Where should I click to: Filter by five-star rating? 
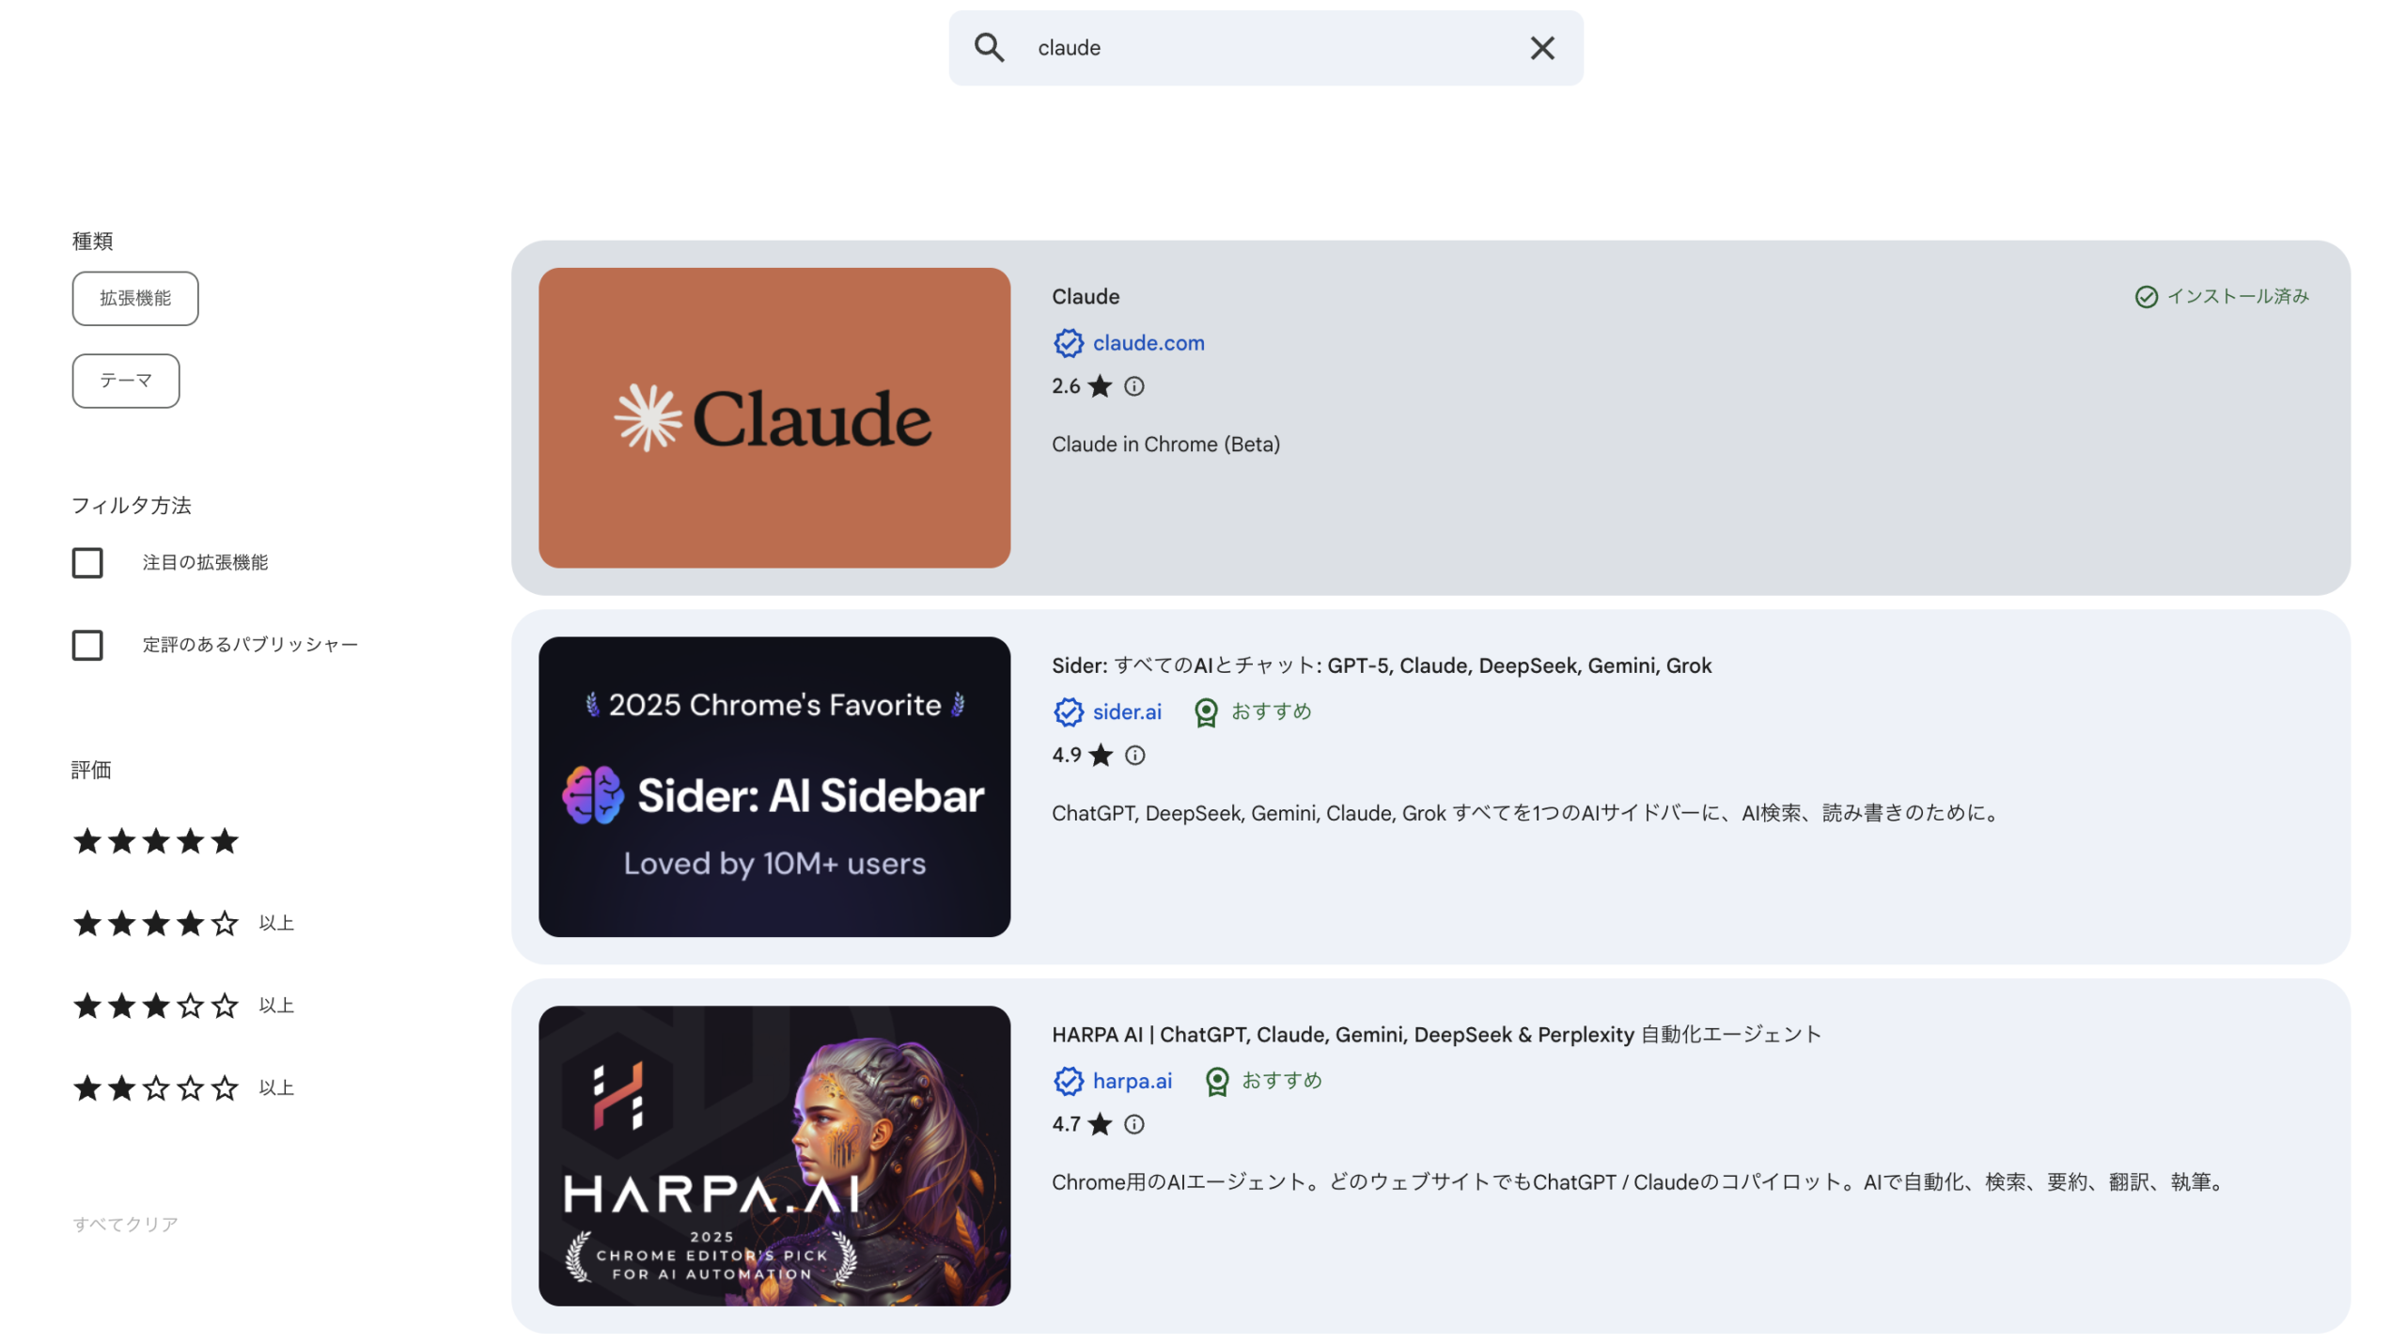(x=156, y=841)
